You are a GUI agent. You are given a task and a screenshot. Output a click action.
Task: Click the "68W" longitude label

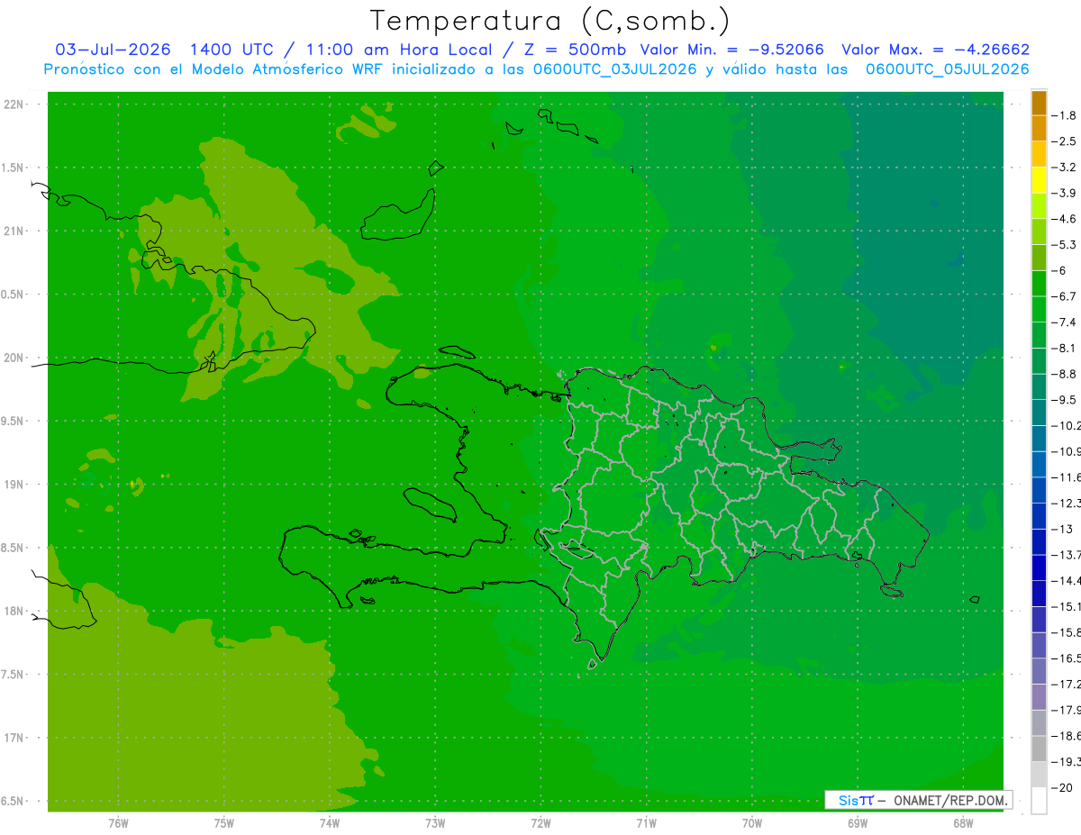point(962,823)
